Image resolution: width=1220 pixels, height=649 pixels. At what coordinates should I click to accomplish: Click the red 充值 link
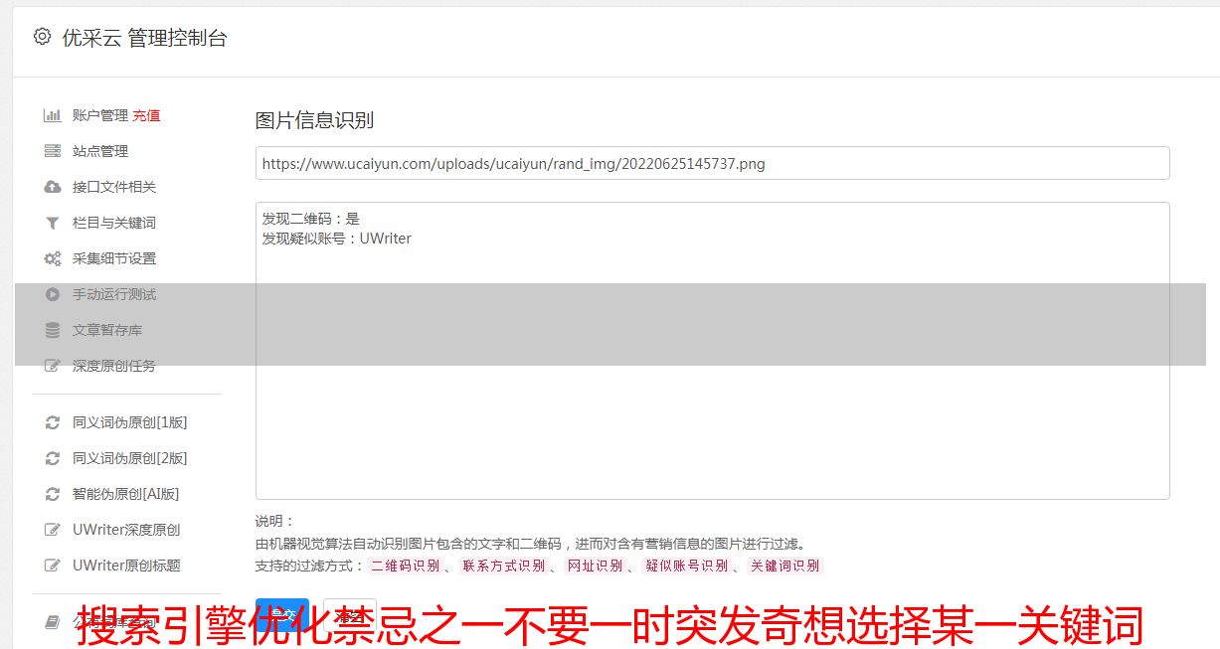tap(146, 115)
